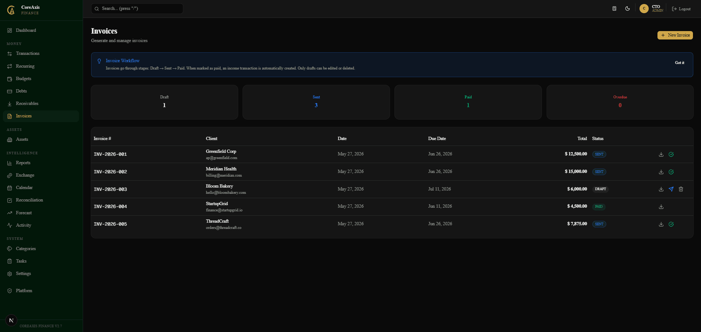
Task: Open Settings in the sidebar
Action: point(41,273)
